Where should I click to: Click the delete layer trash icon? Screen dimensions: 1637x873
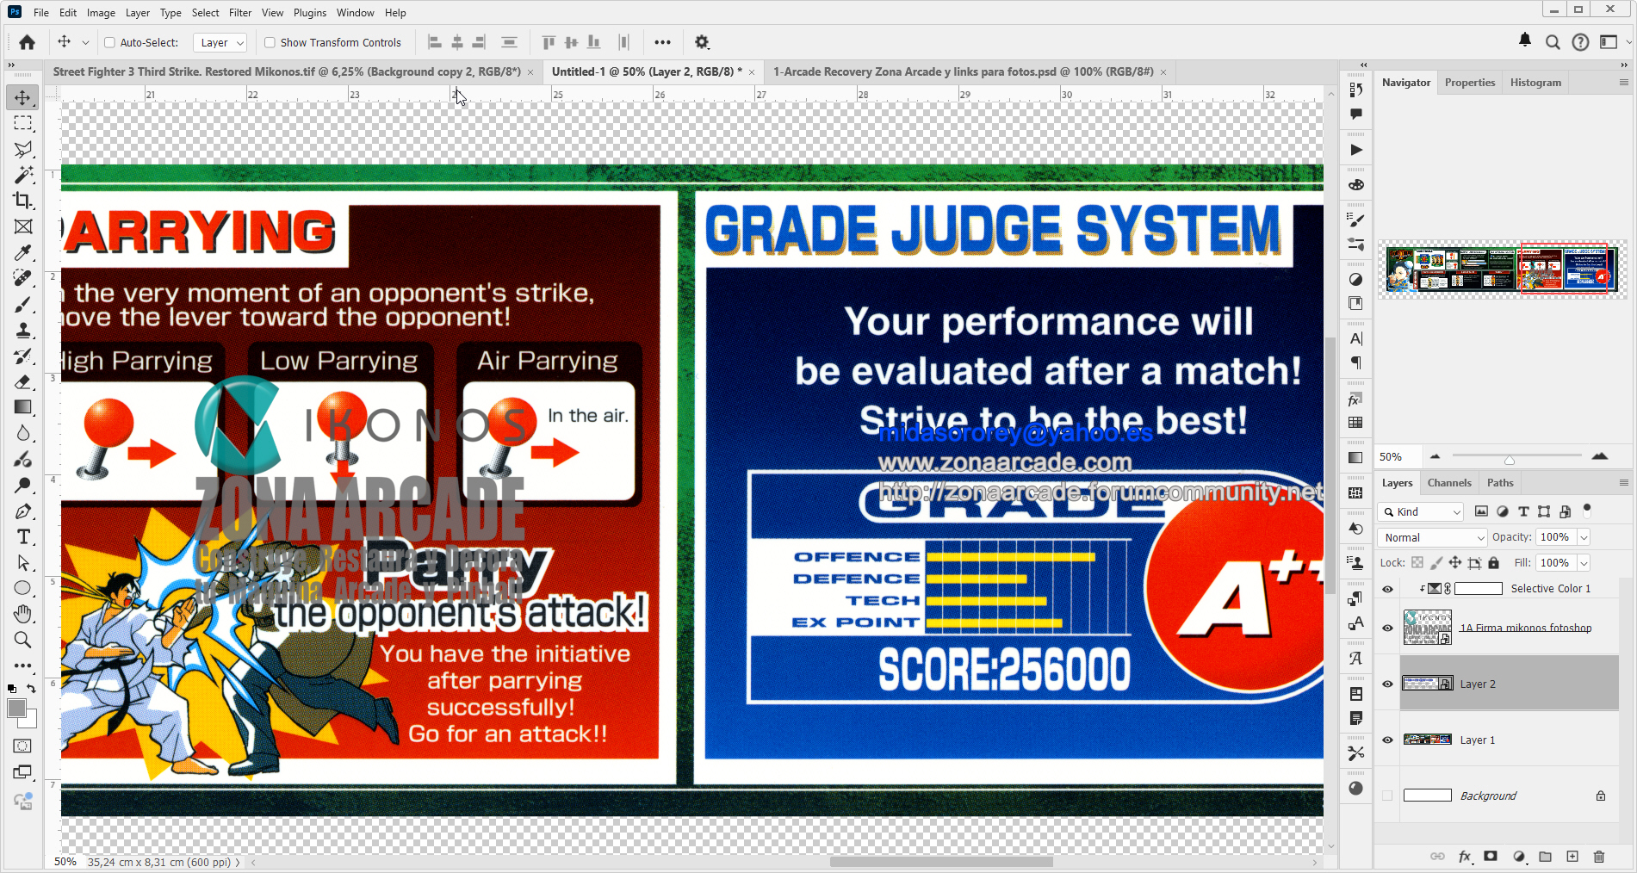point(1599,857)
